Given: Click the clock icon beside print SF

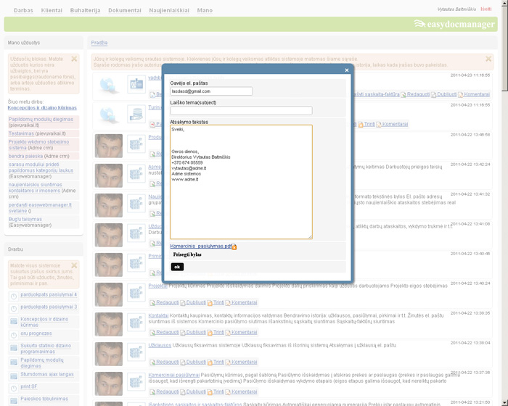Looking at the screenshot, I should click(14, 389).
